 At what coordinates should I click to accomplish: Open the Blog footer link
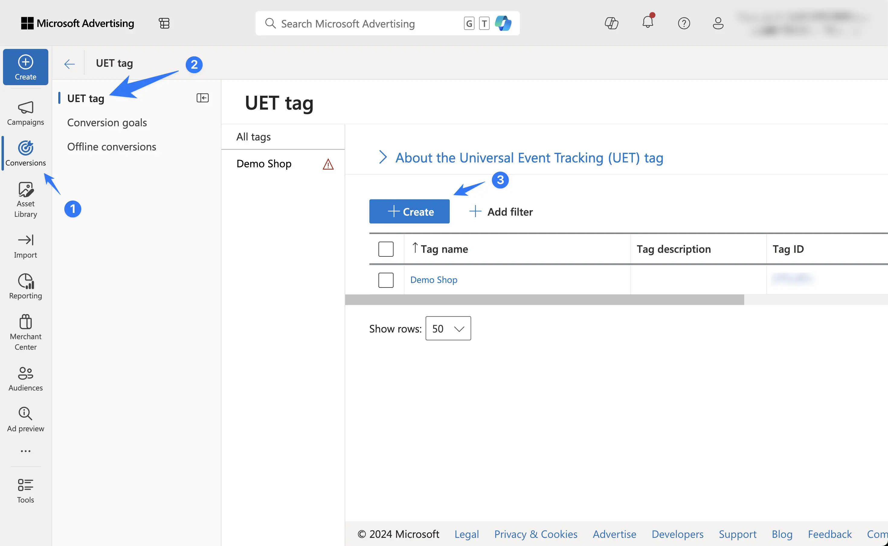tap(782, 534)
